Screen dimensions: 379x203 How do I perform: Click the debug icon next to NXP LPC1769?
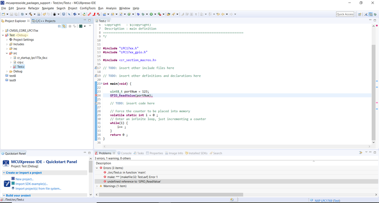coord(311,200)
